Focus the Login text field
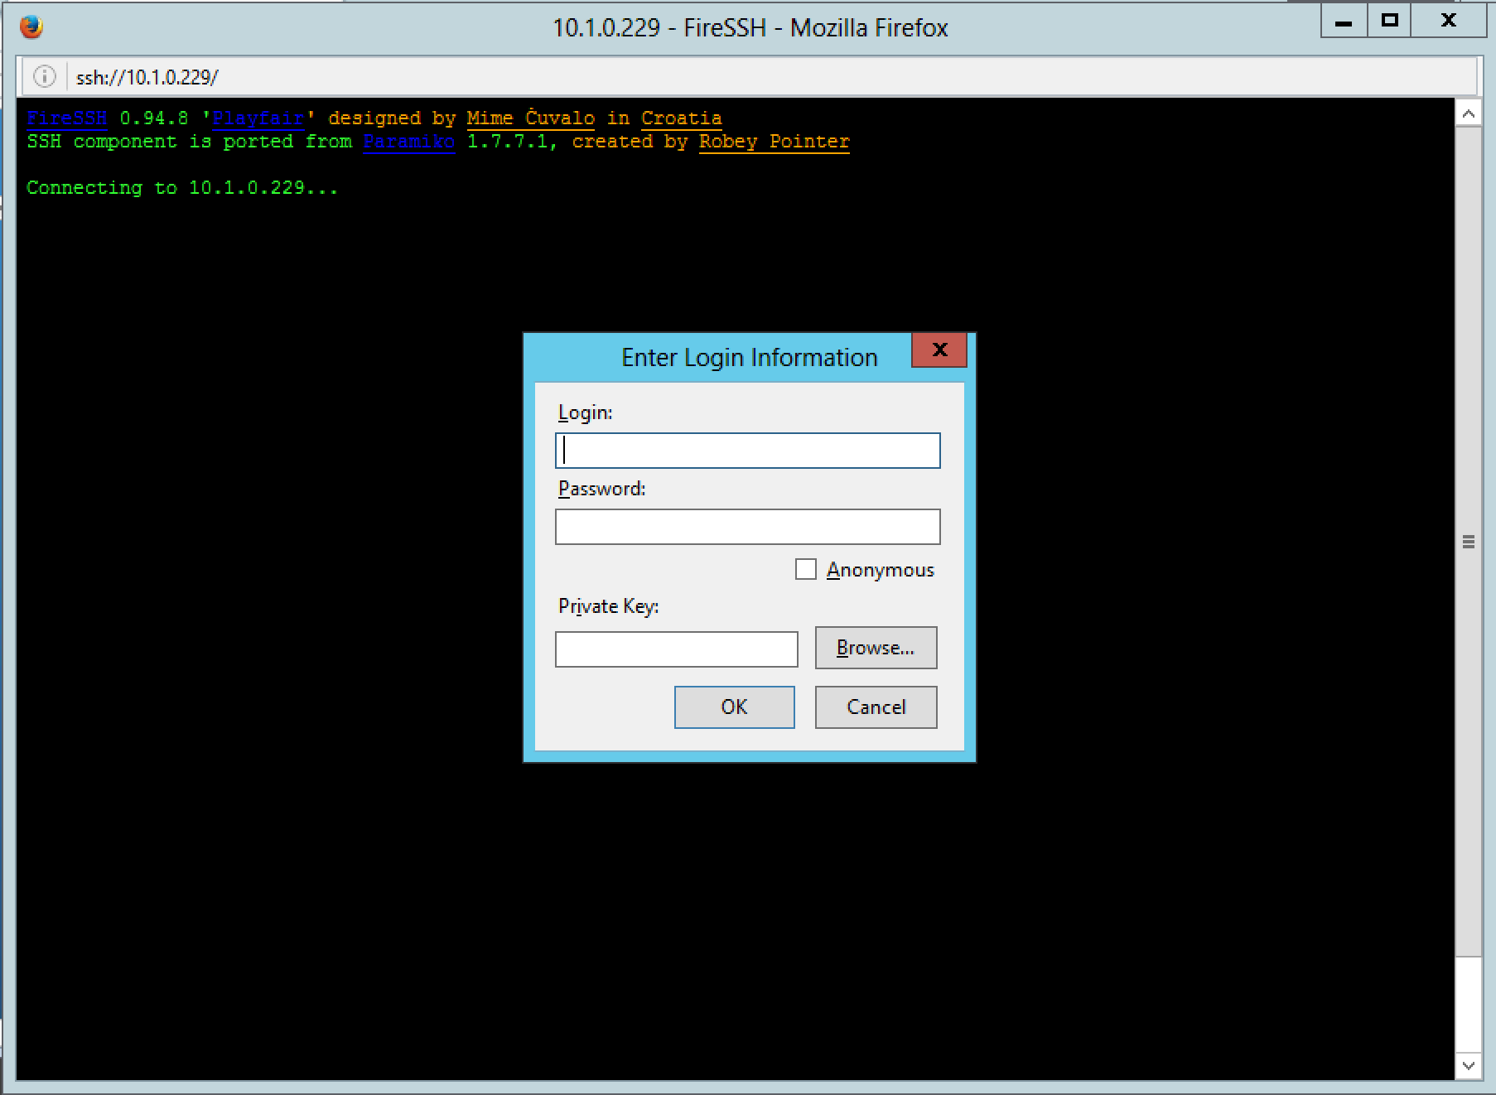The height and width of the screenshot is (1095, 1496). pyautogui.click(x=747, y=451)
